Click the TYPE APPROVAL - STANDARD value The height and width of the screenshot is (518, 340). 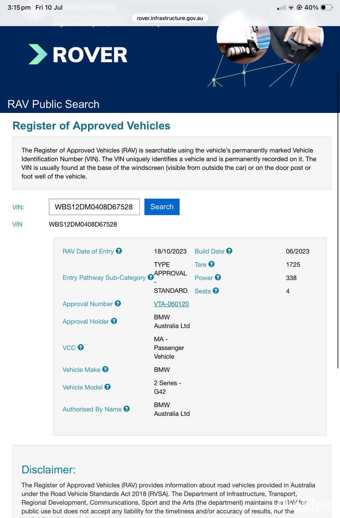pos(170,277)
